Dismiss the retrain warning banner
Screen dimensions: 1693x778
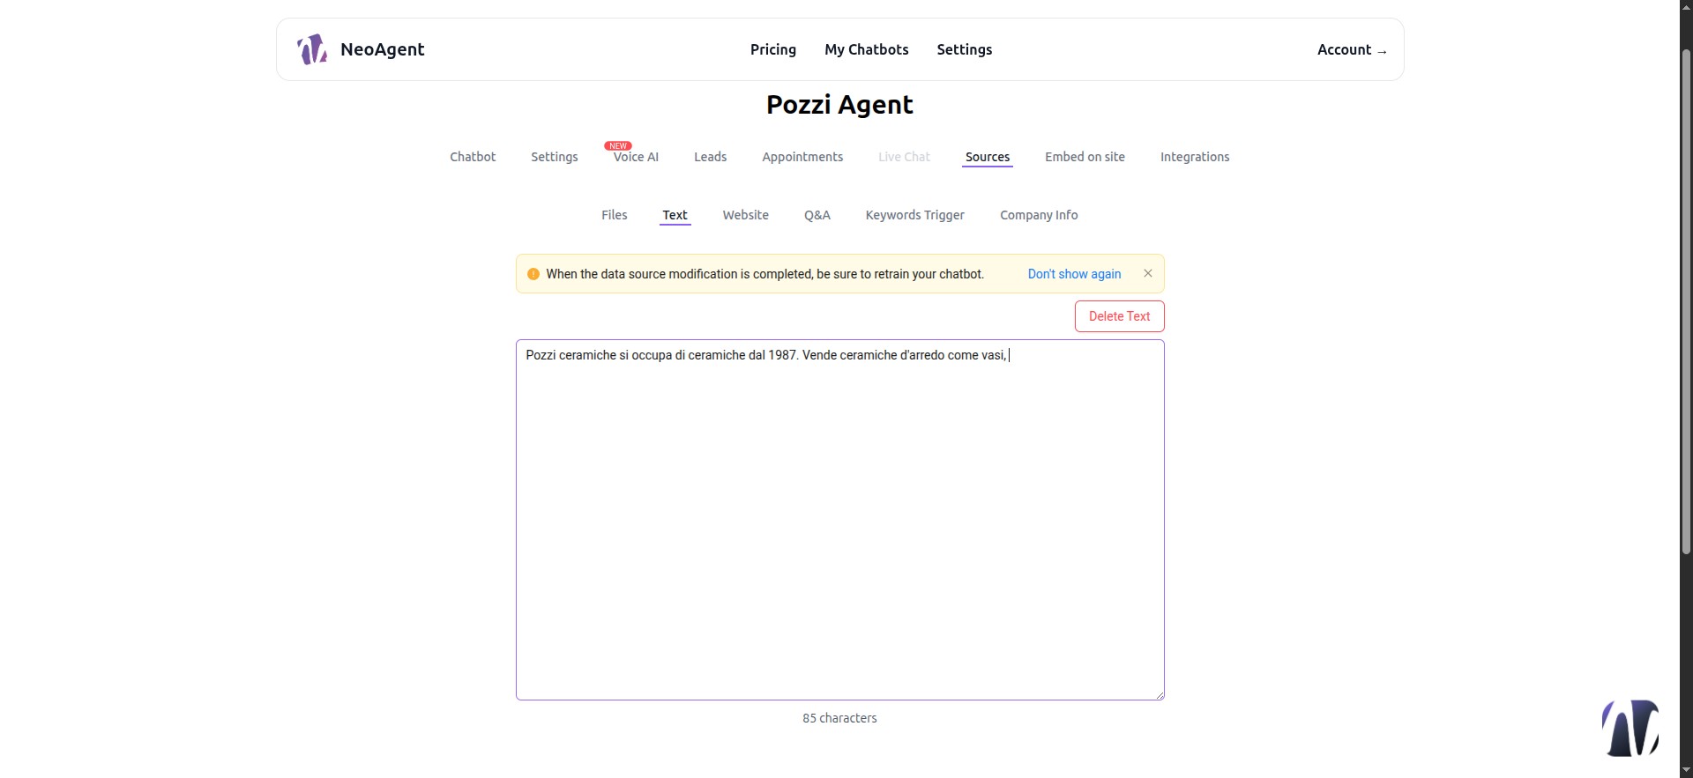1147,273
